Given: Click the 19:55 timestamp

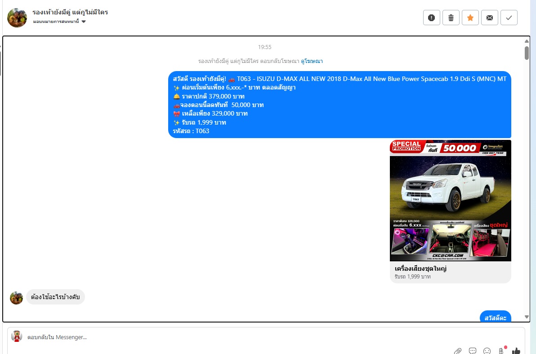Looking at the screenshot, I should 264,47.
